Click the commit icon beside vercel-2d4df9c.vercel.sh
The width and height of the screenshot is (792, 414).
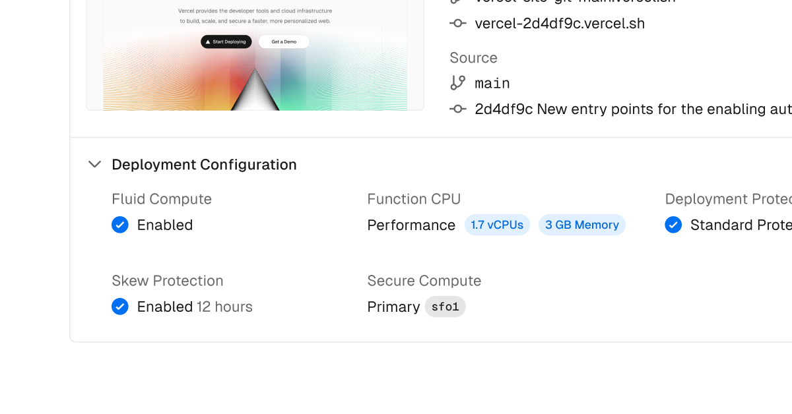coord(458,23)
